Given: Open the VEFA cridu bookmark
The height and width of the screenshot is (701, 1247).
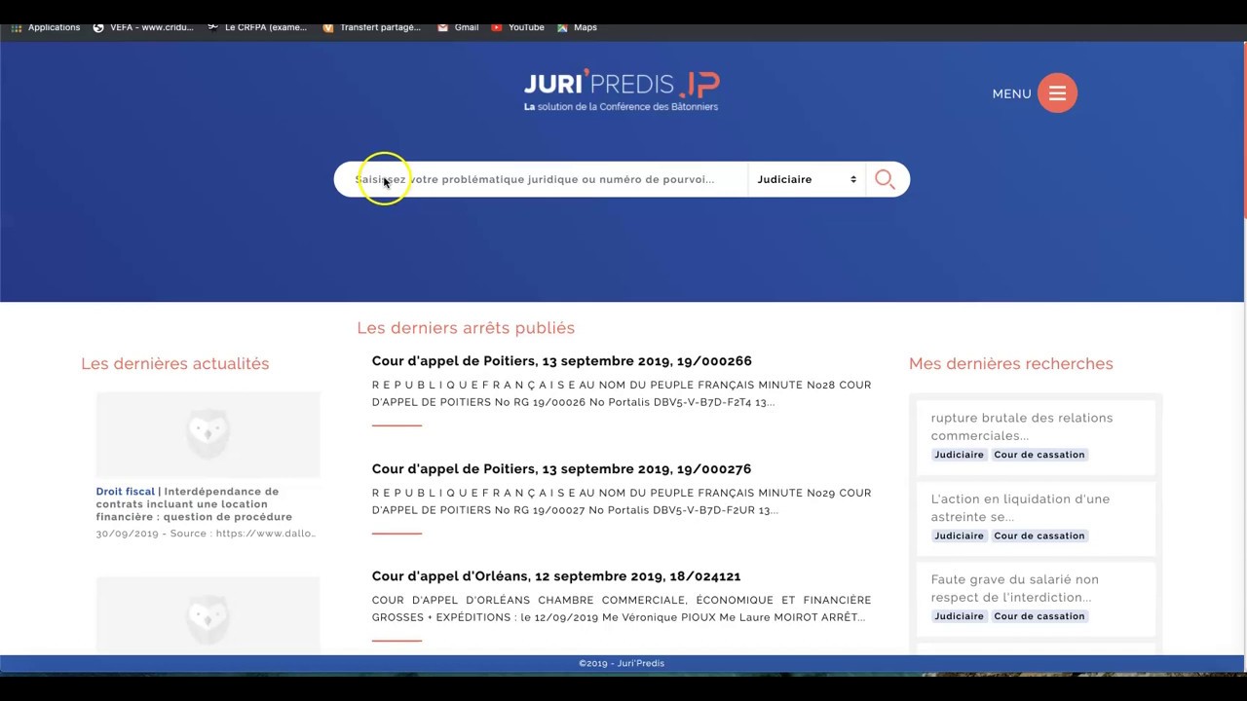Looking at the screenshot, I should coord(143,27).
